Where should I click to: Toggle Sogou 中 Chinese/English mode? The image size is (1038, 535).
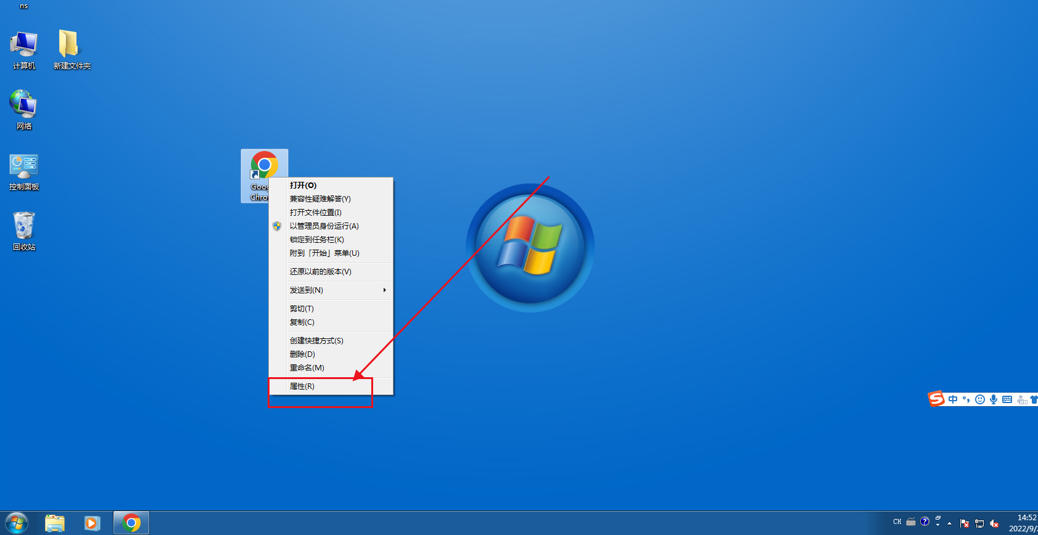pyautogui.click(x=953, y=399)
